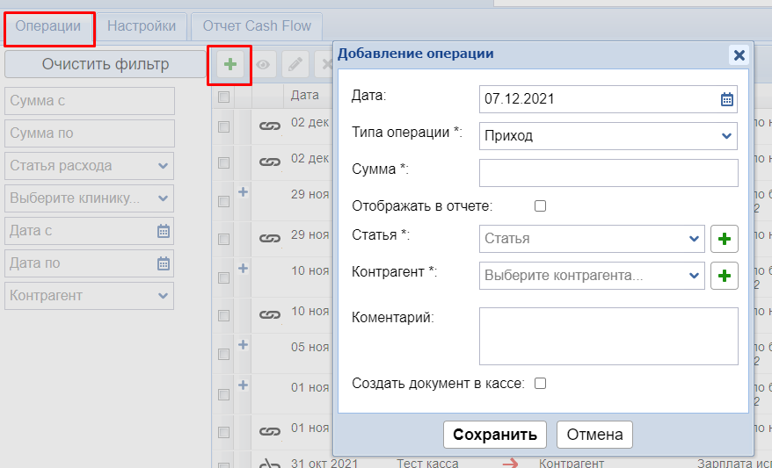Viewport: 772px width, 468px height.
Task: Add new Статья with green plus button
Action: point(724,239)
